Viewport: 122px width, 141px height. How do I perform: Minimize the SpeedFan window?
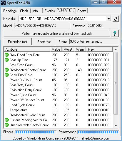pyautogui.click(x=96, y=2)
